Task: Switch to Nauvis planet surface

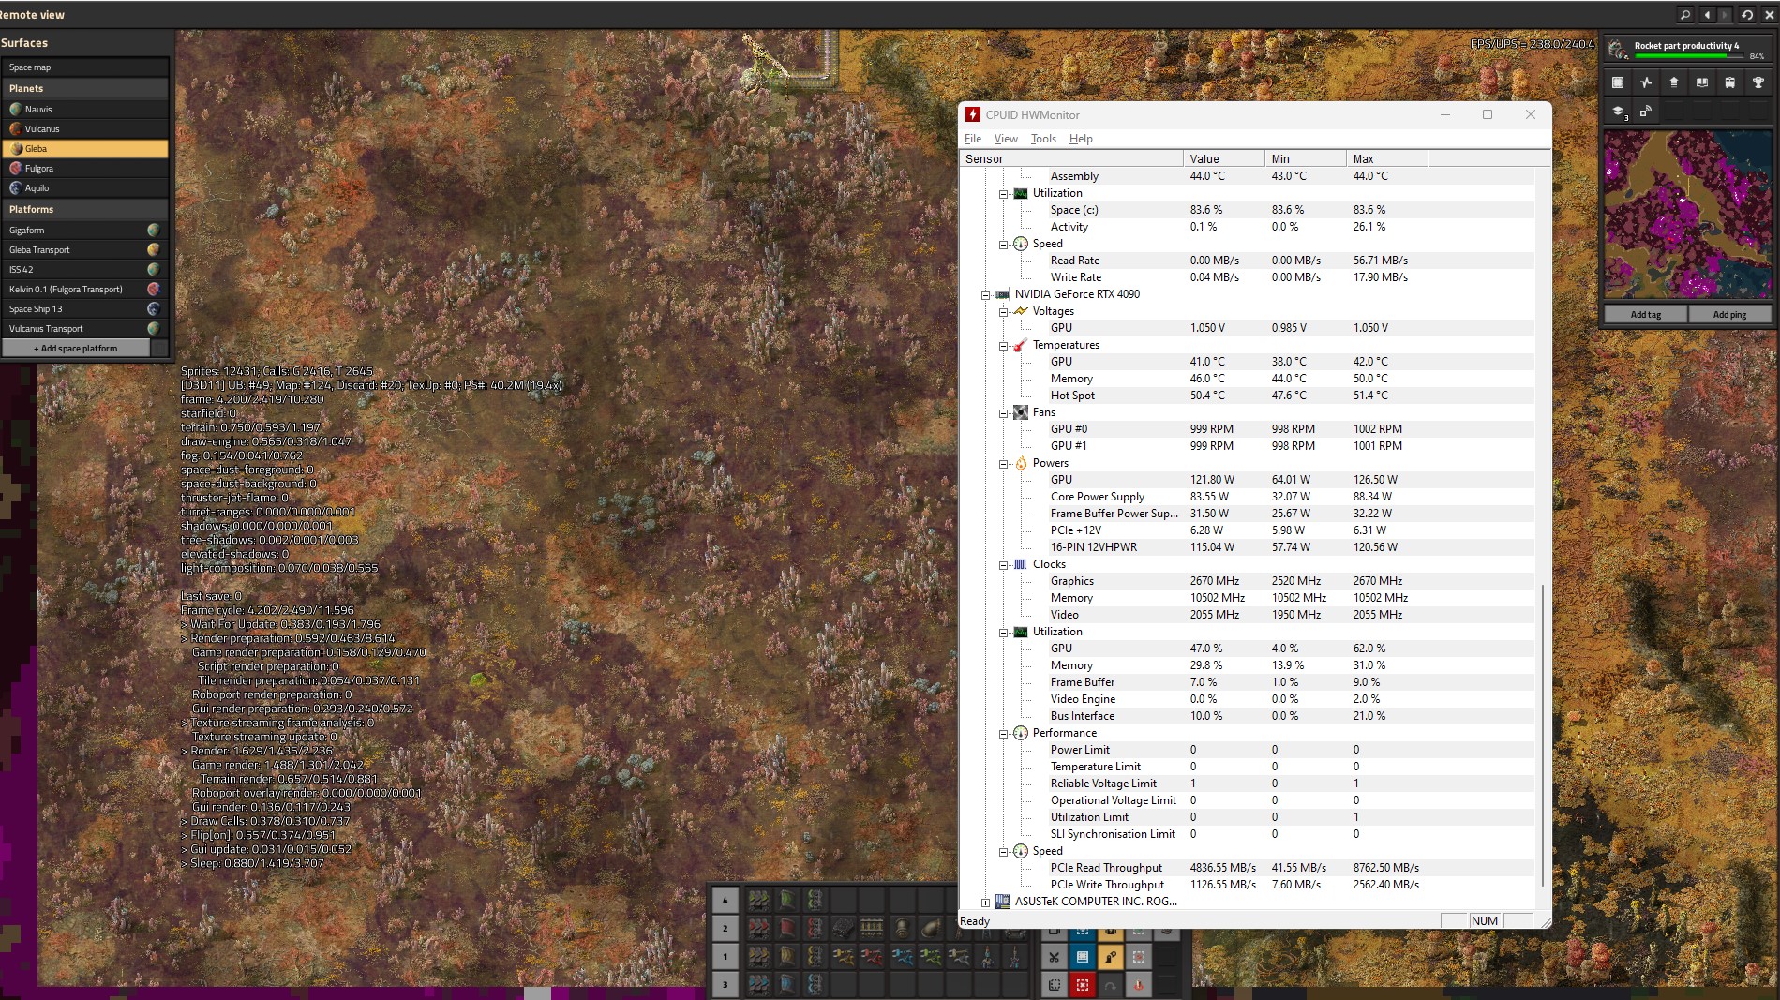Action: 85,109
